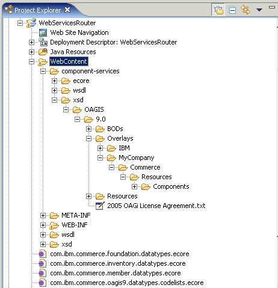Expand the Java Resources folder
Image resolution: width=278 pixels, height=288 pixels.
coord(31,52)
